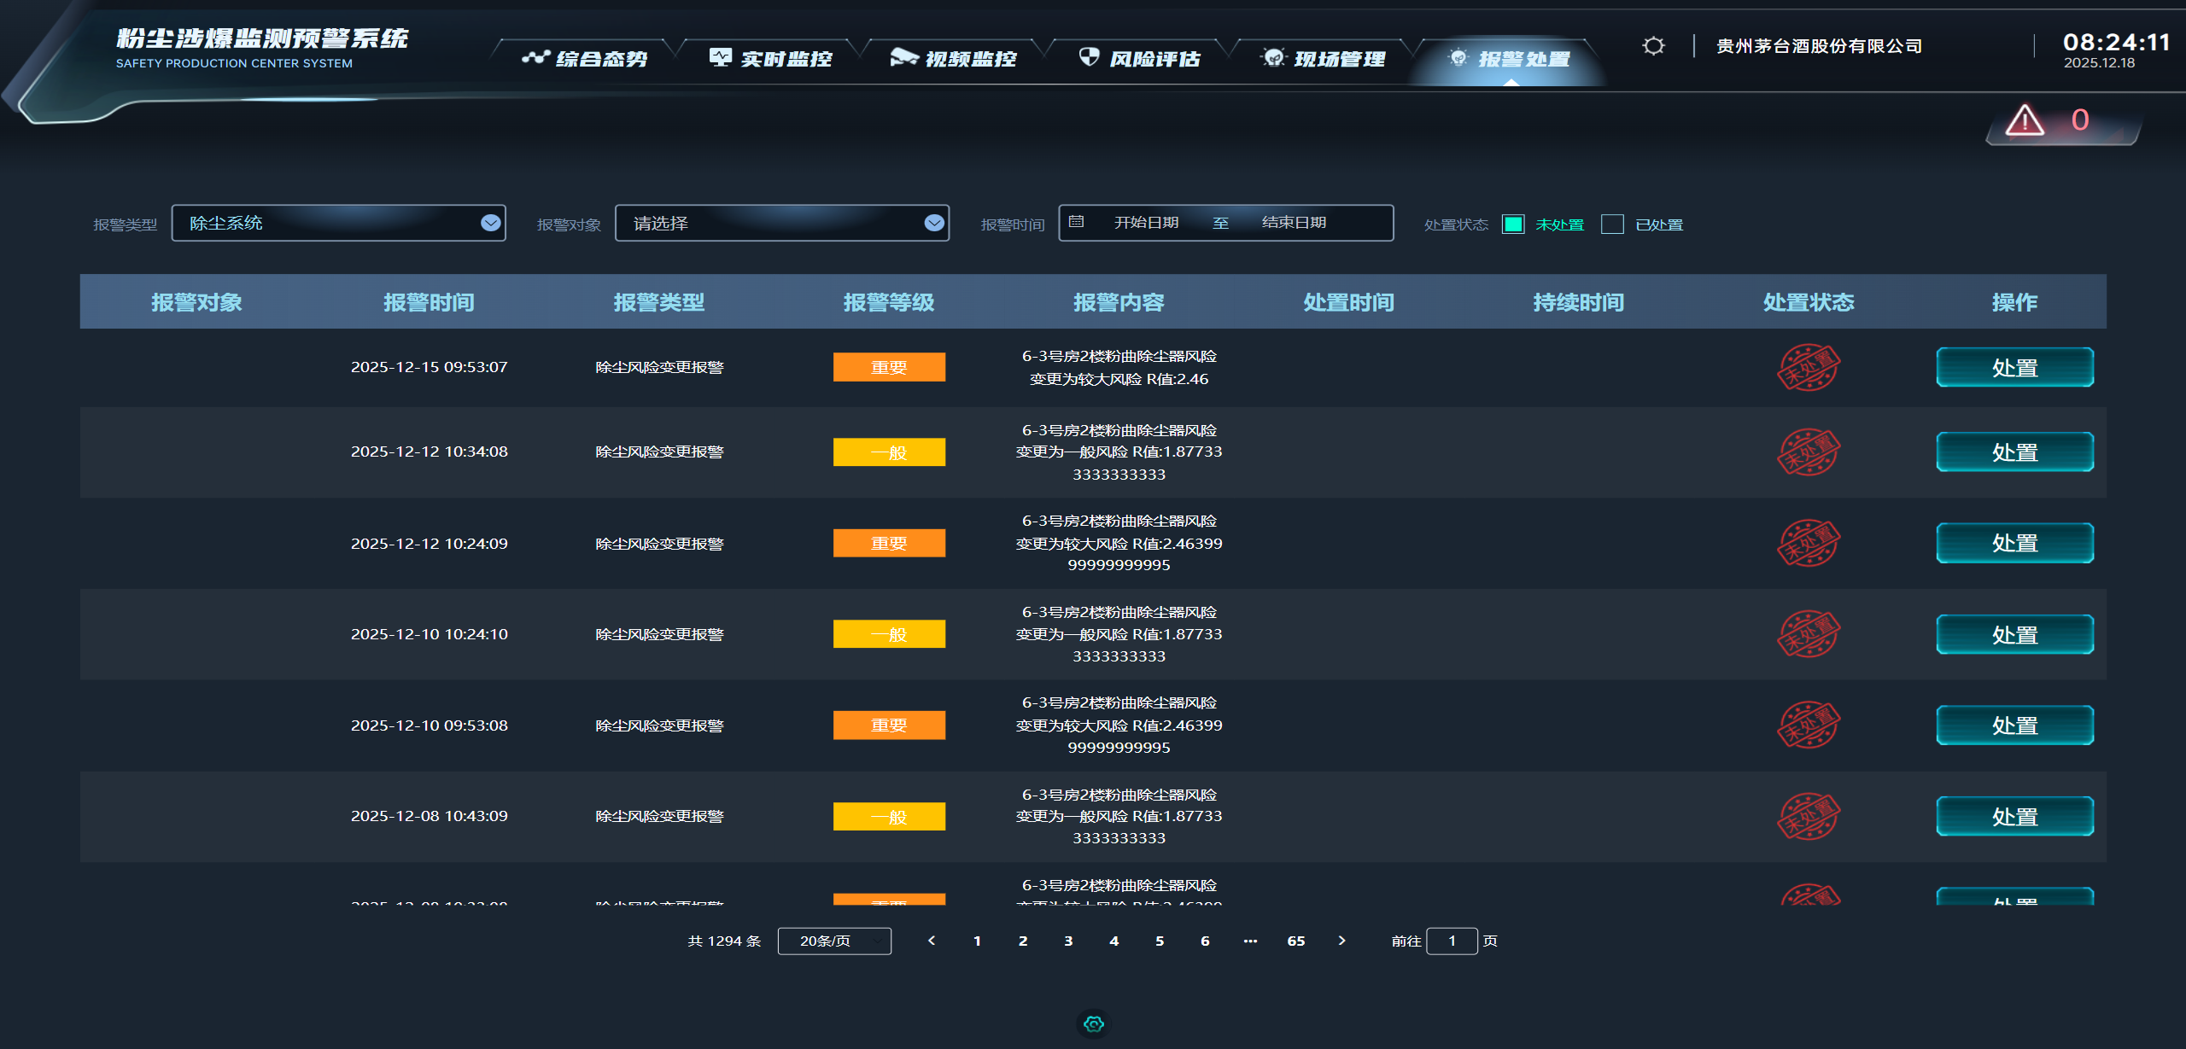Screen dimensions: 2186x1049
Task: Open the 风险评估 navigation tab
Action: coord(1140,59)
